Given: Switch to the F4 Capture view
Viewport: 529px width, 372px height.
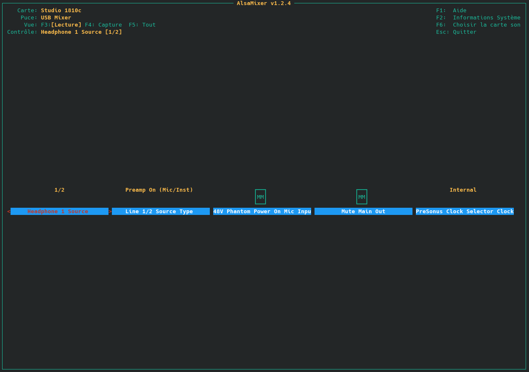Looking at the screenshot, I should point(103,25).
